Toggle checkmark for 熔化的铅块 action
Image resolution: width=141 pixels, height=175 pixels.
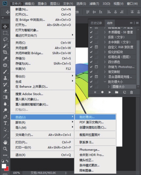[91, 52]
